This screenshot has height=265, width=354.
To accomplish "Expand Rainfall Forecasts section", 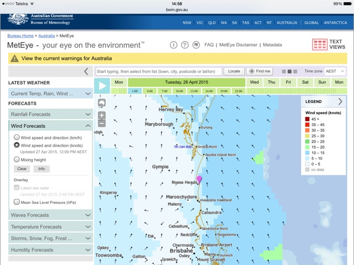I will (x=51, y=114).
